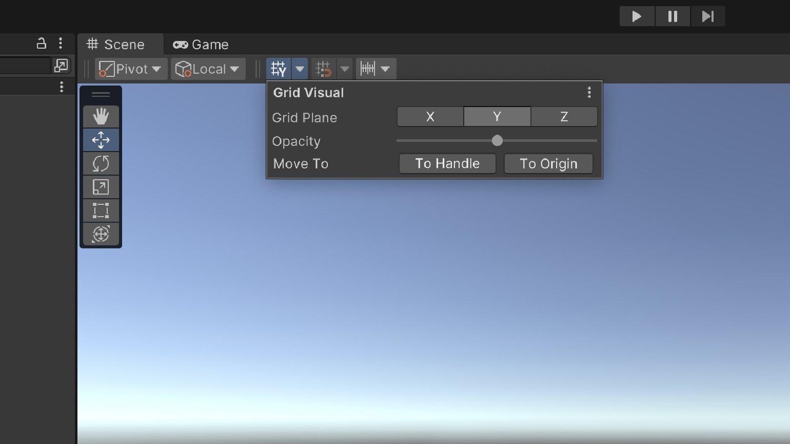The width and height of the screenshot is (790, 444).
Task: Switch to the Game tab
Action: pos(201,45)
